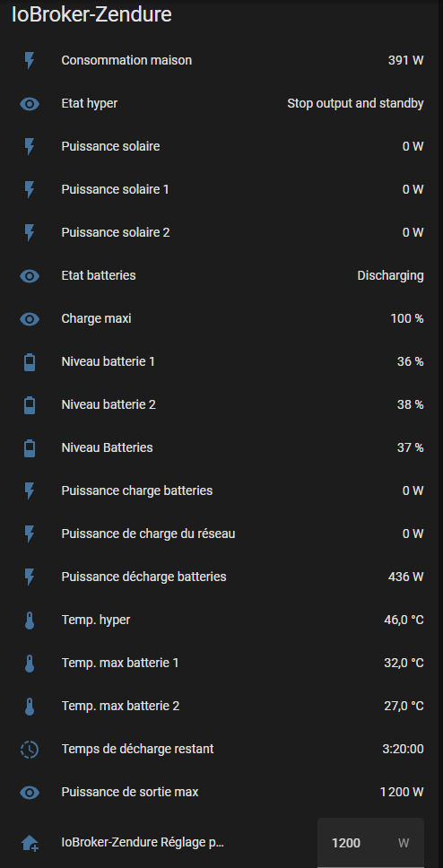Click the Temps de décharge restant clock icon
Viewport: 443px width, 868px height.
[30, 749]
